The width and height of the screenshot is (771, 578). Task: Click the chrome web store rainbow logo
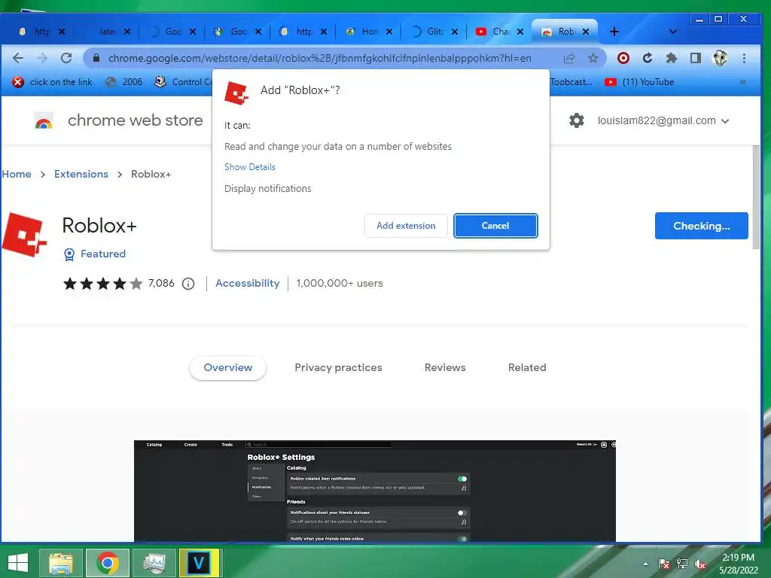[43, 121]
